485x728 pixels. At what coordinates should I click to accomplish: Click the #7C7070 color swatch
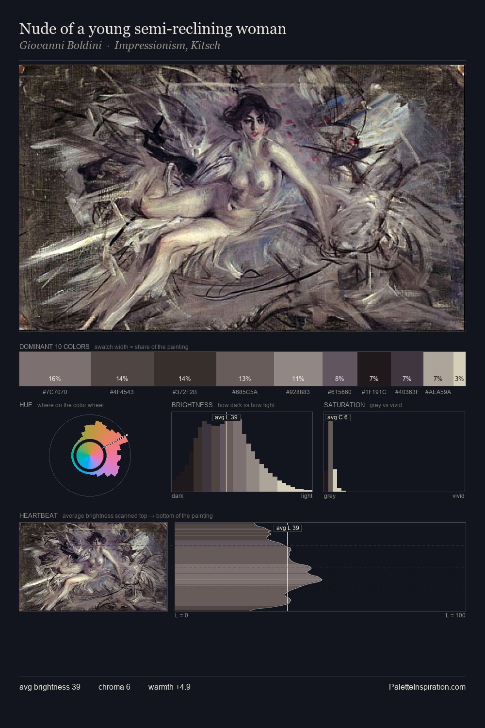[55, 369]
